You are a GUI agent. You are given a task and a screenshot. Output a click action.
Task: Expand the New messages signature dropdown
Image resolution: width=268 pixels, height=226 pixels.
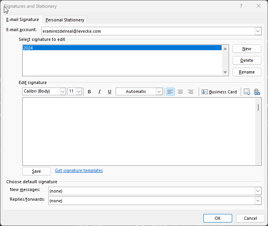click(x=258, y=191)
